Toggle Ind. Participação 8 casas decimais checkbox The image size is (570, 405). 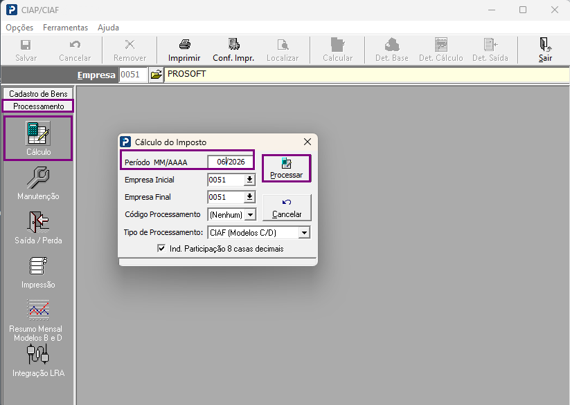(x=161, y=249)
